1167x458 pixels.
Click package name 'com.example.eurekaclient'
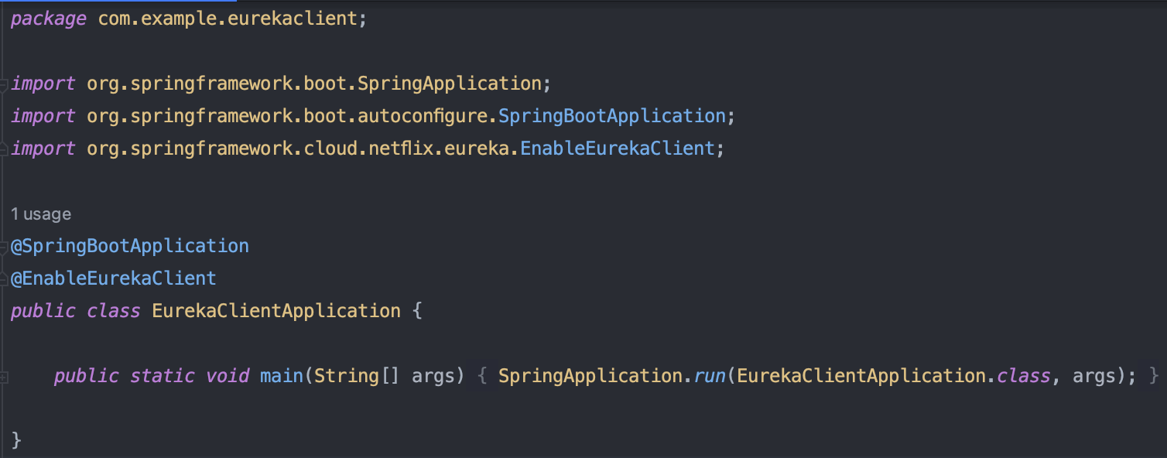(228, 19)
